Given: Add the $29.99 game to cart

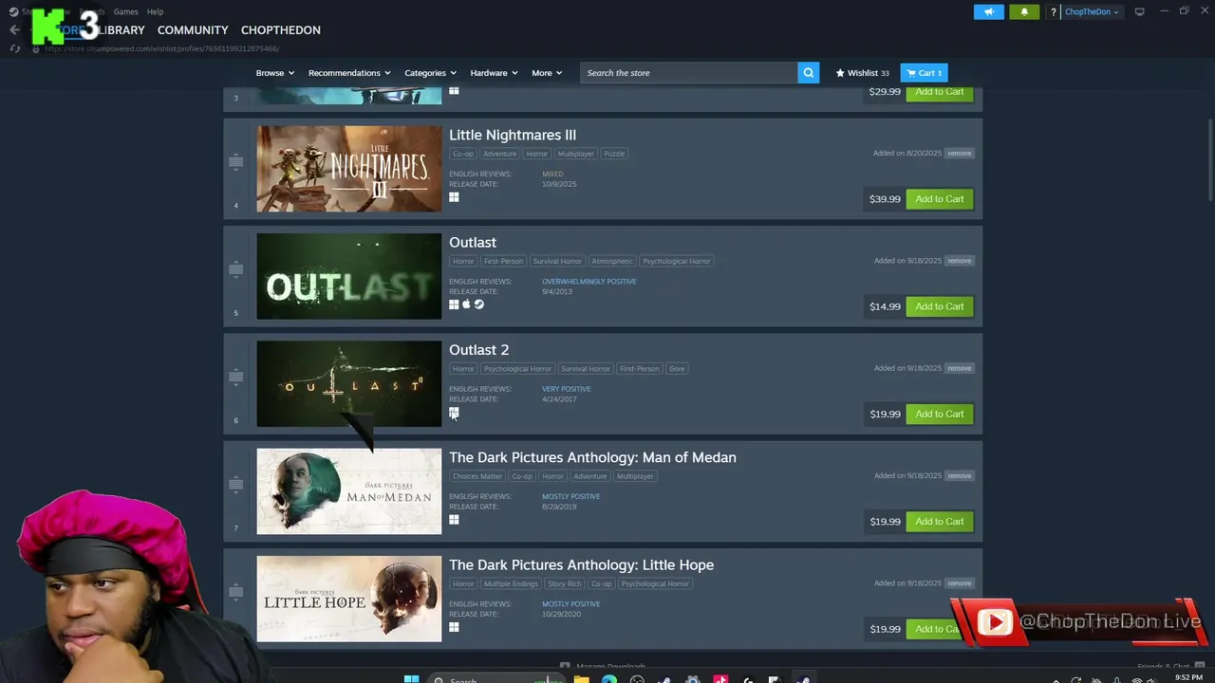Looking at the screenshot, I should (x=939, y=92).
